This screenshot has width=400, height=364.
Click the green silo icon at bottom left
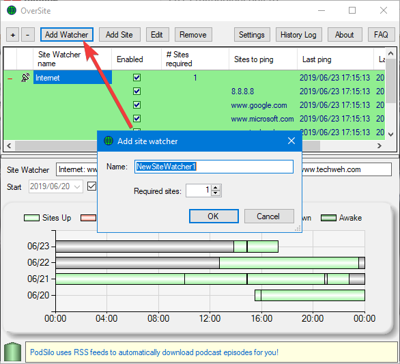[12, 352]
